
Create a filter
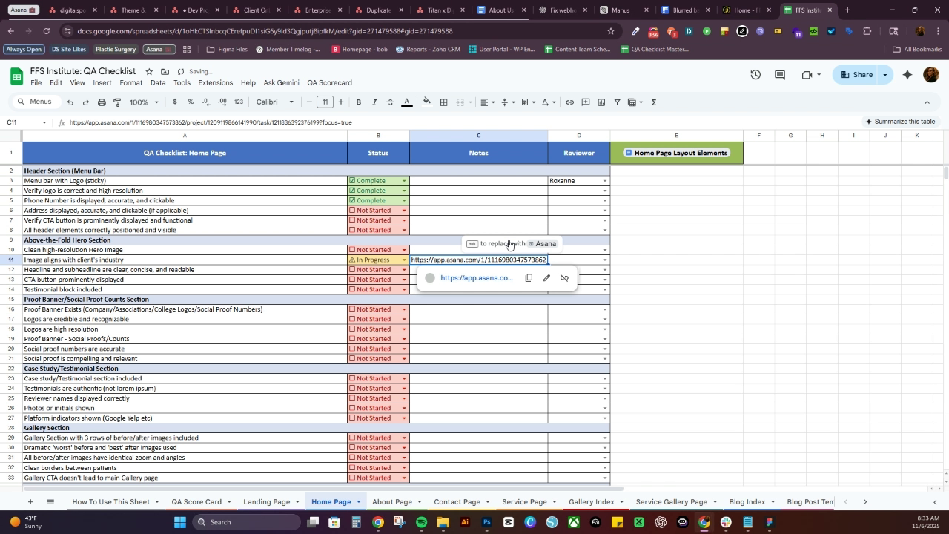pyautogui.click(x=617, y=102)
